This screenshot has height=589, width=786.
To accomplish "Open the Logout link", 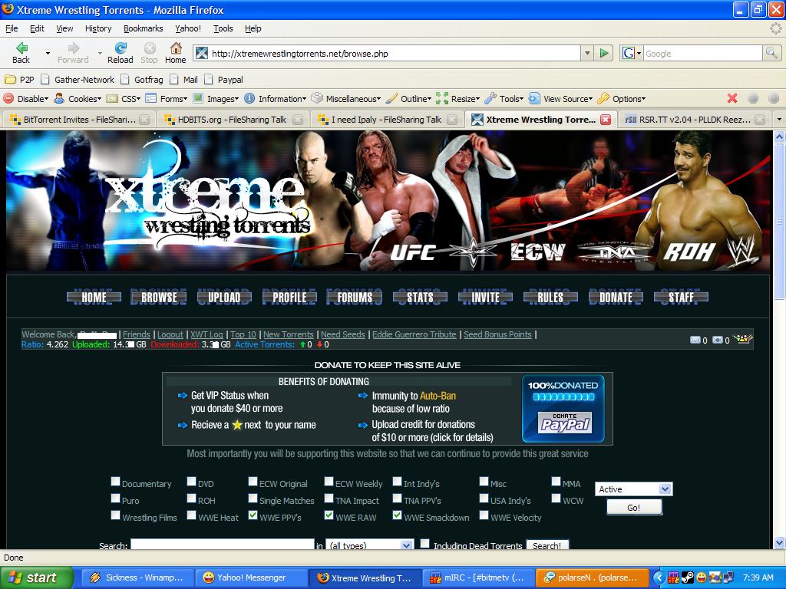I will (170, 334).
